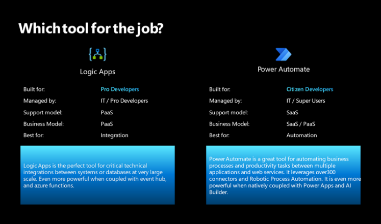Click the Automation value under Power Automate

(x=301, y=136)
